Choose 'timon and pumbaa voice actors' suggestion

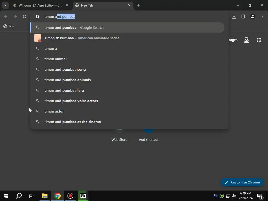pos(127,101)
